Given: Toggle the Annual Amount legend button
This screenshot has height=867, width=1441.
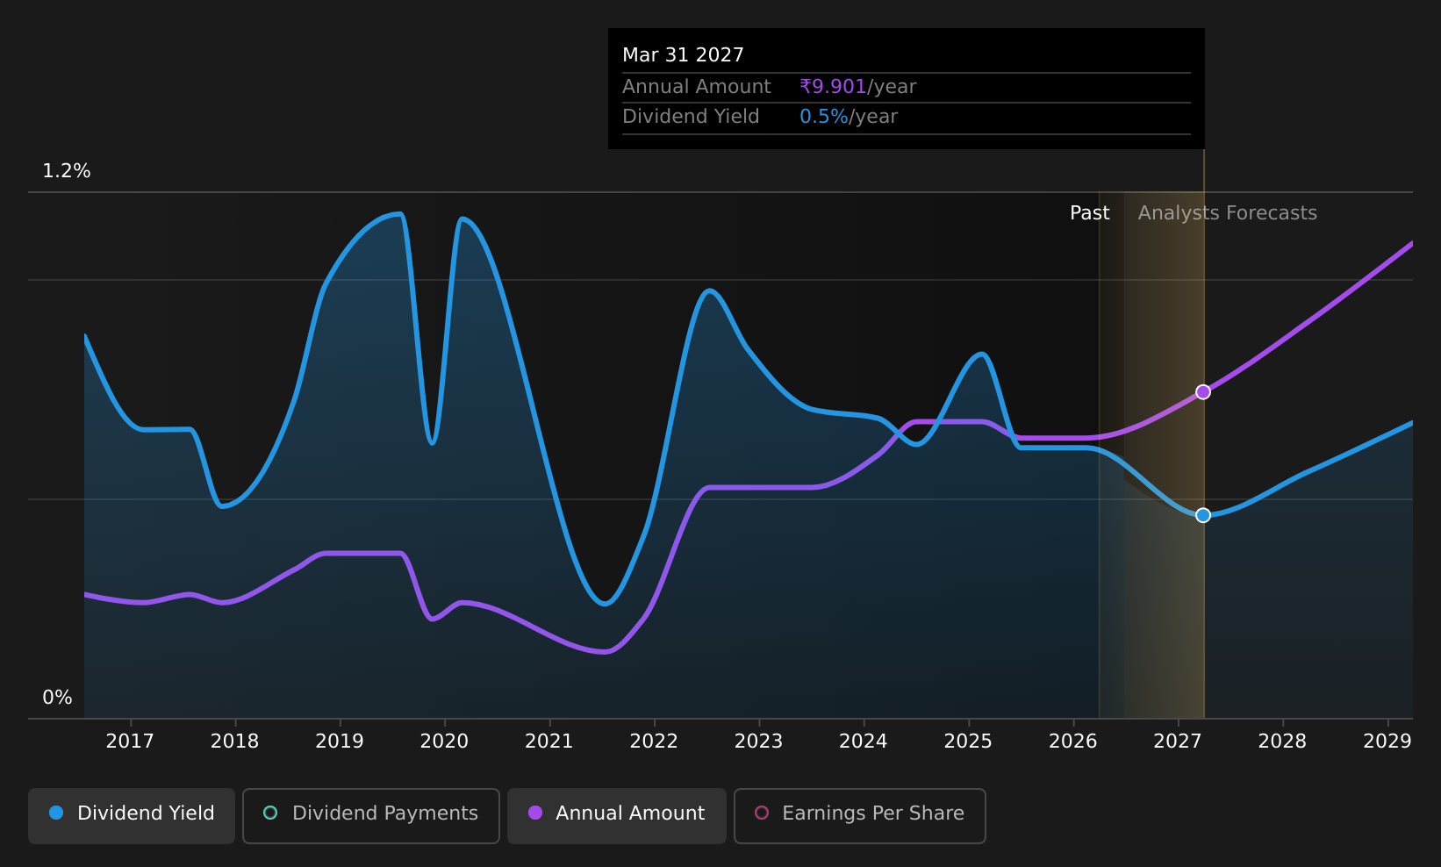Looking at the screenshot, I should [x=617, y=815].
